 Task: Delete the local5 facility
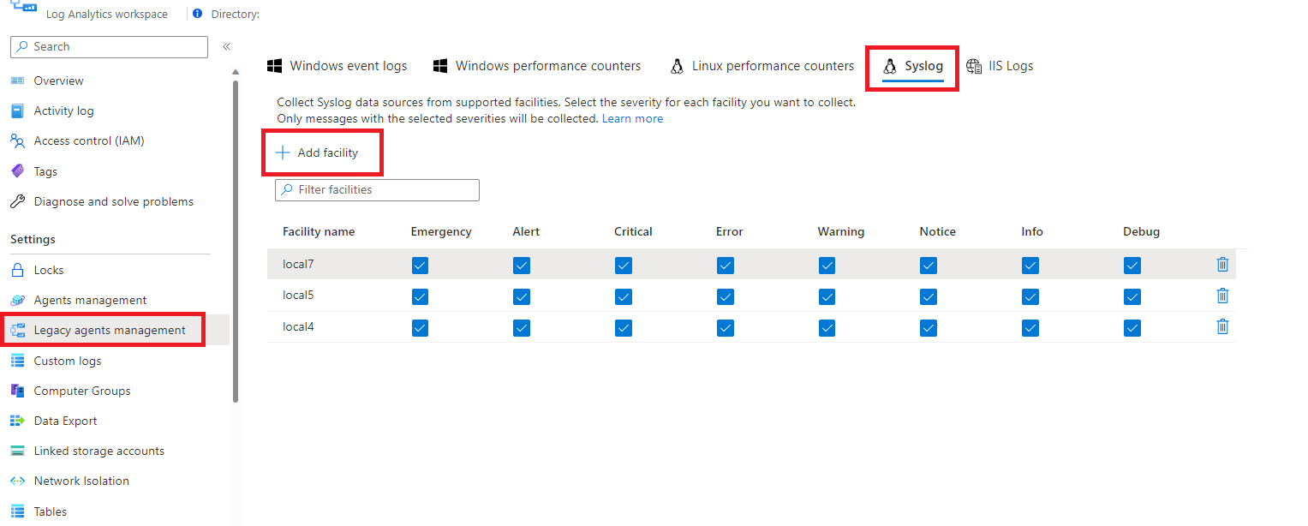click(1222, 295)
